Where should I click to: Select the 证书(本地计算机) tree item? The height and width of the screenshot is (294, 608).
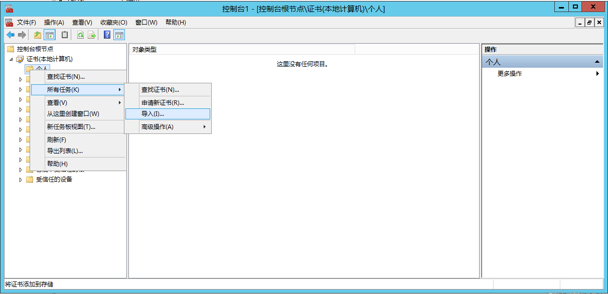[x=49, y=59]
